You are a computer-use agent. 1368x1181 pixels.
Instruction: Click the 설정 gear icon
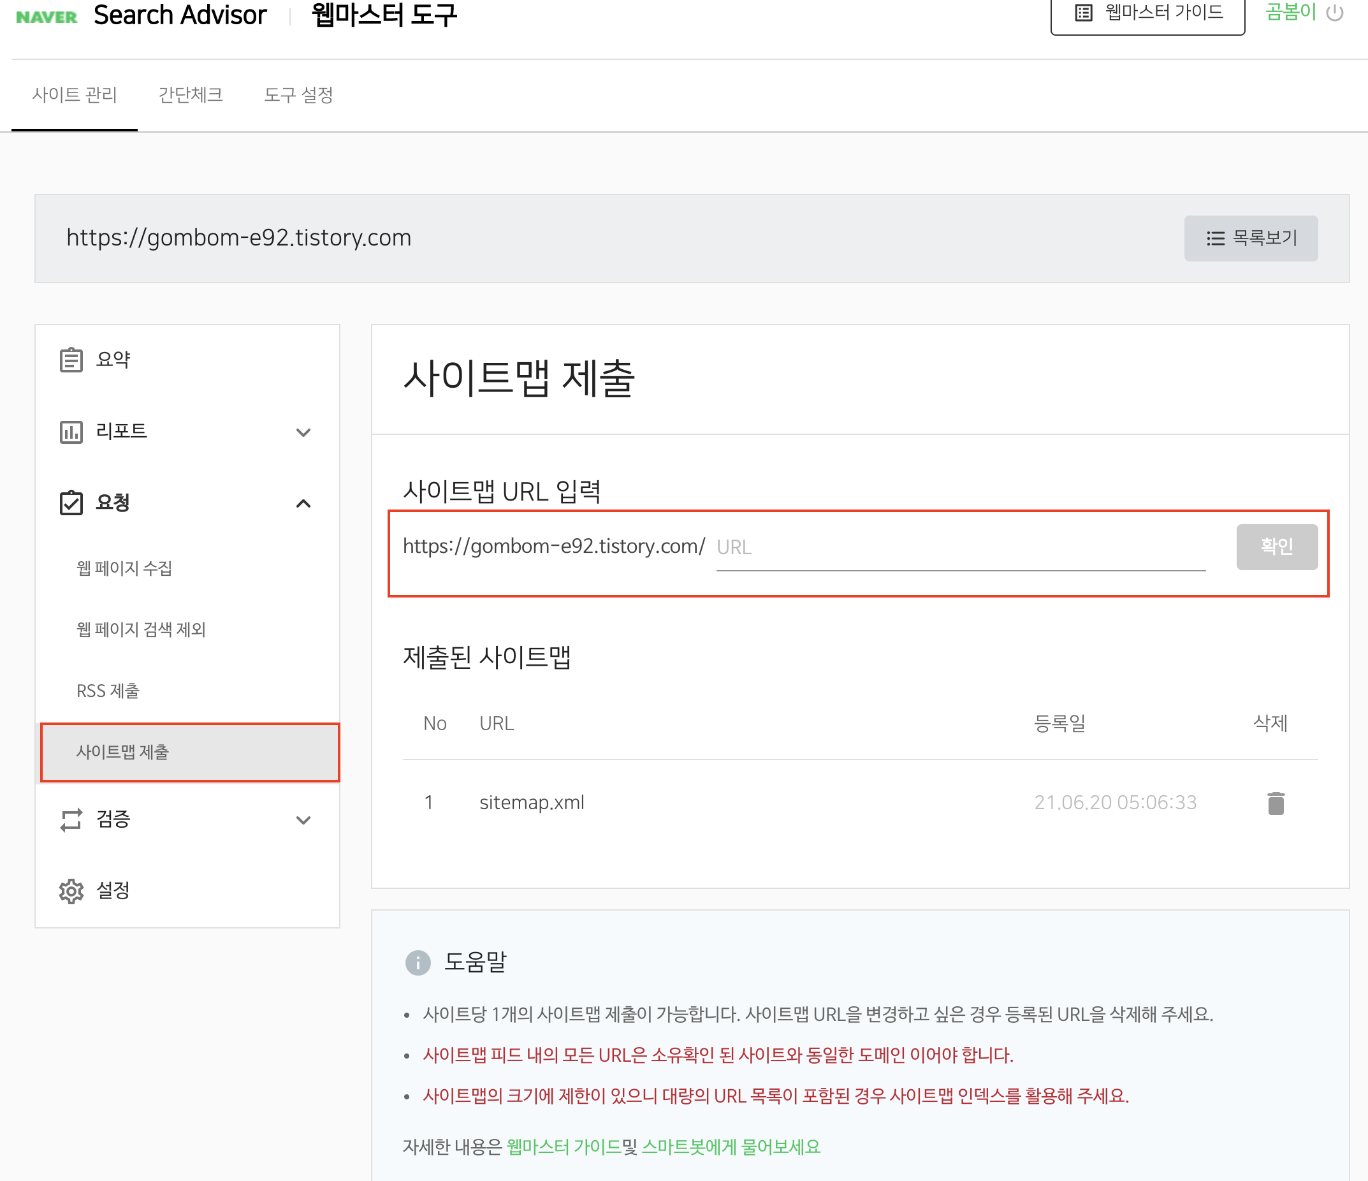click(71, 890)
